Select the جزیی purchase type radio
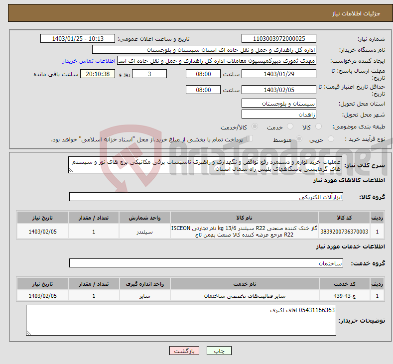The height and width of the screenshot is (364, 393). pos(331,139)
